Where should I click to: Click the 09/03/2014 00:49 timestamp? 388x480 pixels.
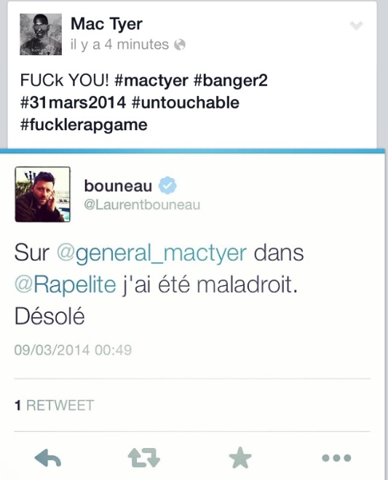pyautogui.click(x=73, y=350)
